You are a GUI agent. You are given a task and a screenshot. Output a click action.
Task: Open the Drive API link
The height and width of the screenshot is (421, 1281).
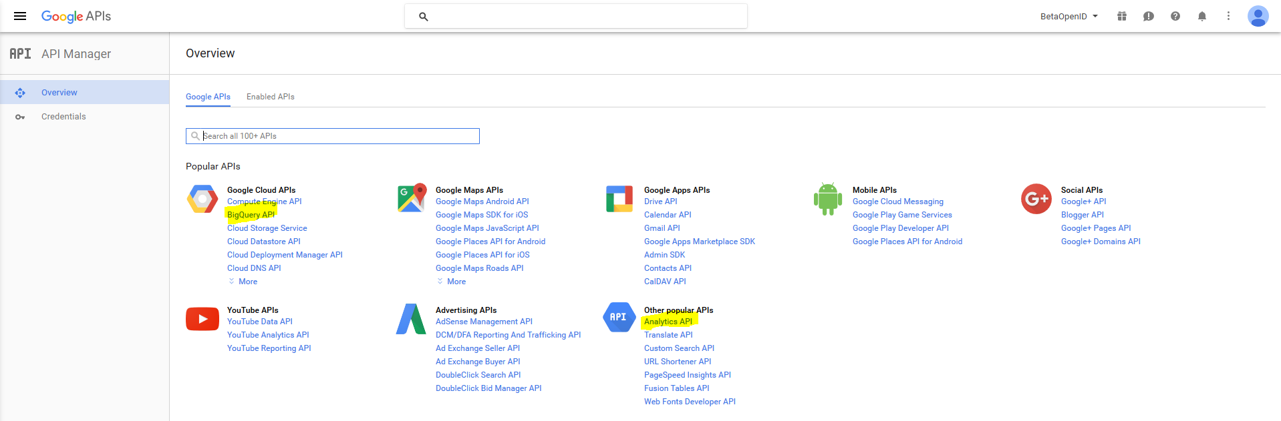pyautogui.click(x=661, y=201)
